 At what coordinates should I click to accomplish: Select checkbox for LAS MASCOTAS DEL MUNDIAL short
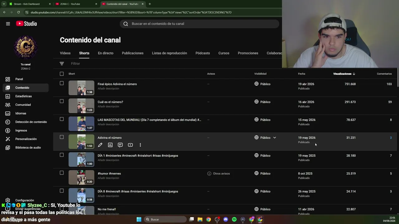coord(62,119)
